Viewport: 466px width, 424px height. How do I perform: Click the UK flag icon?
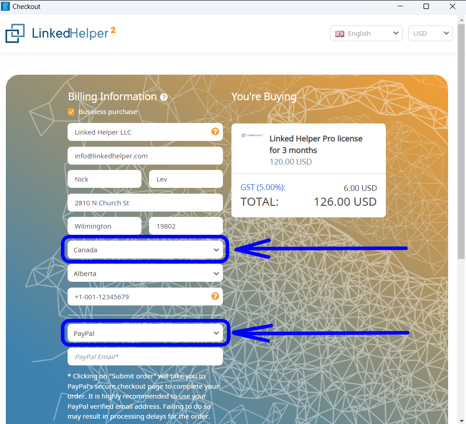(340, 34)
